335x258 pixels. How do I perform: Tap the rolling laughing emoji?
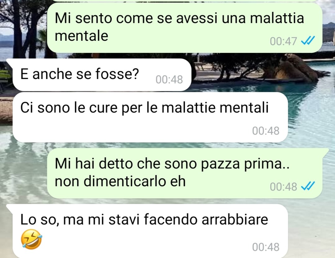[x=31, y=239]
